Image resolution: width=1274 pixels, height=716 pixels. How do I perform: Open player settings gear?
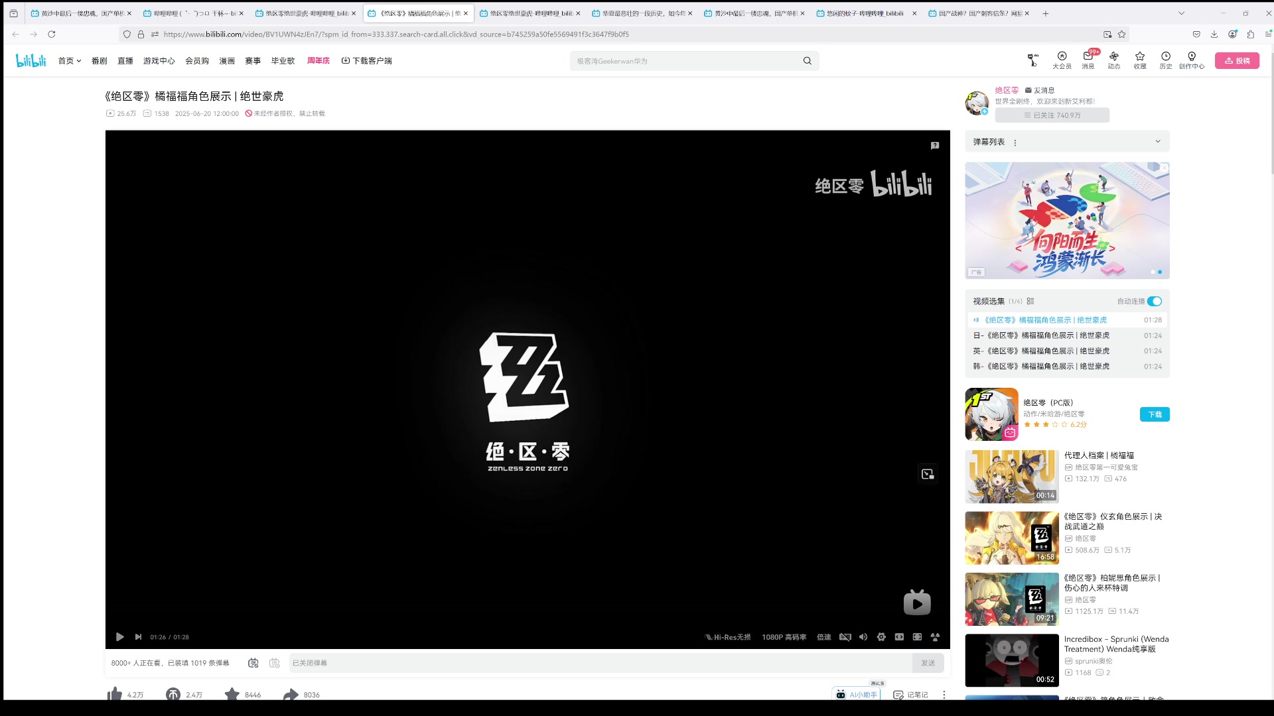[x=881, y=636]
